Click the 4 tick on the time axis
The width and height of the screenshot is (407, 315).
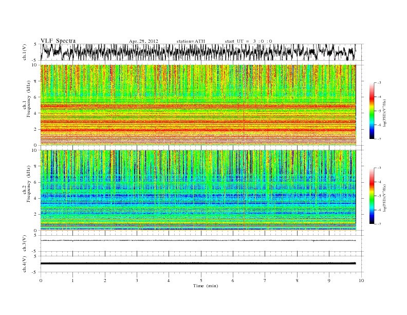[169, 281]
